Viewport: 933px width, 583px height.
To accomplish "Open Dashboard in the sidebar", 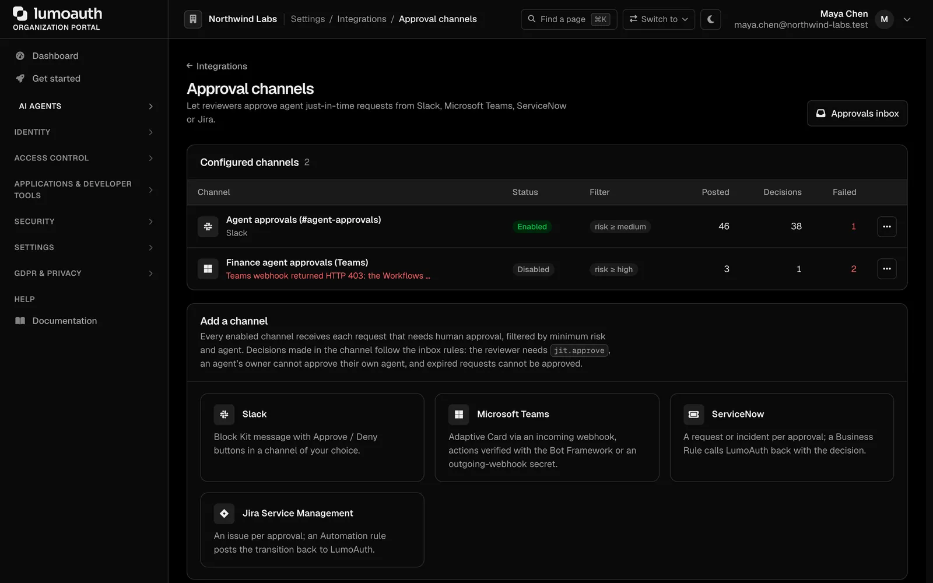I will (x=84, y=56).
